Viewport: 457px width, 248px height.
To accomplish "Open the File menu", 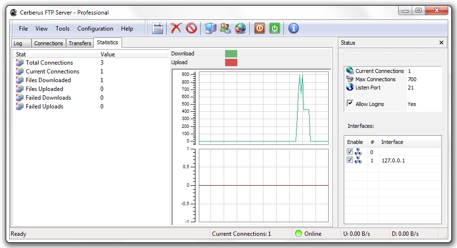I will 23,29.
